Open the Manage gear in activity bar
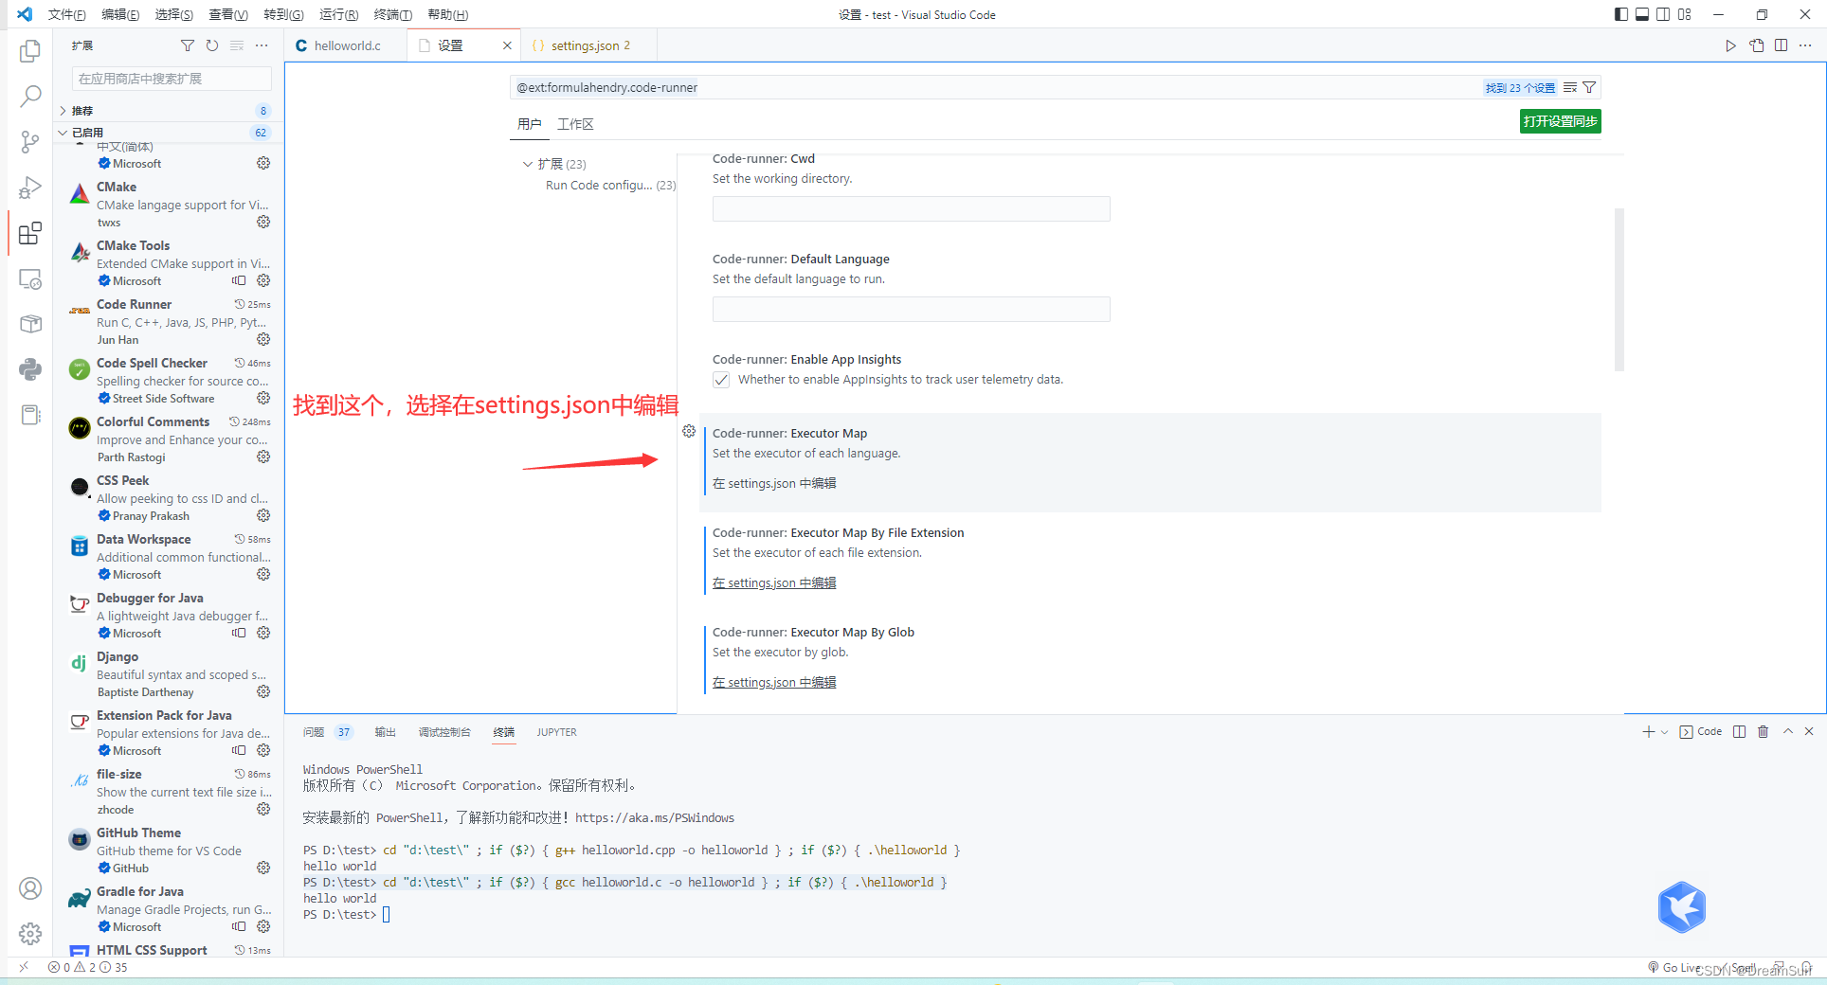 point(30,934)
